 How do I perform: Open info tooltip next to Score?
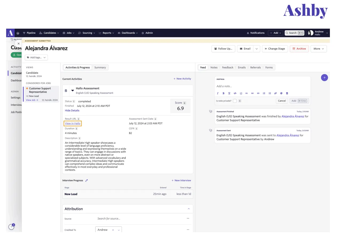[x=184, y=103]
